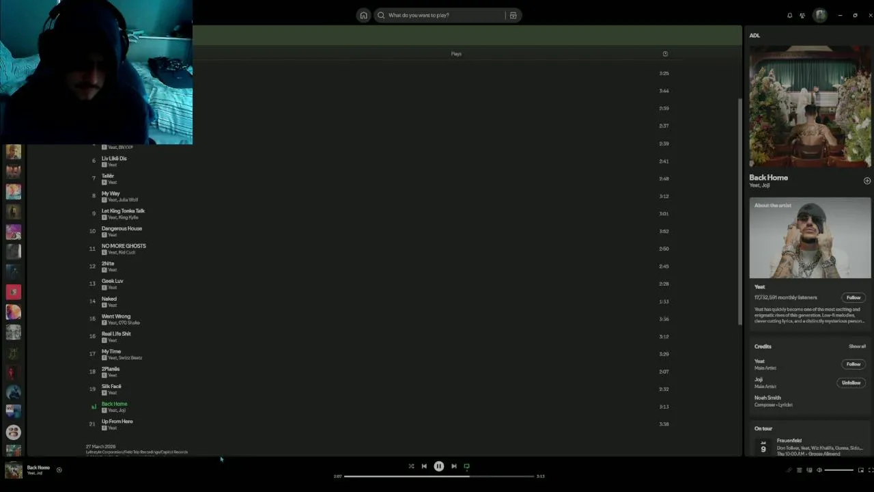Adjust the volume slider

point(840,469)
